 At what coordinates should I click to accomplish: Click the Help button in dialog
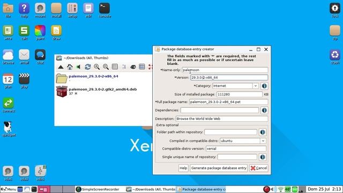[x=183, y=168]
